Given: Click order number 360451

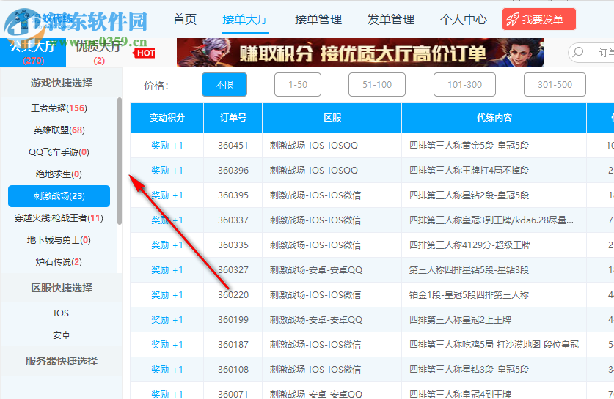Looking at the screenshot, I should click(233, 146).
